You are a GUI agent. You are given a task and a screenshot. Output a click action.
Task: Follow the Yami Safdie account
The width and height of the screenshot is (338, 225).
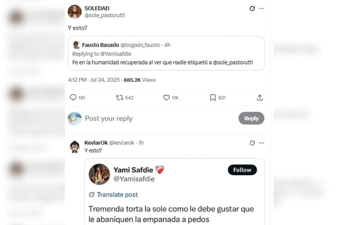click(x=242, y=170)
